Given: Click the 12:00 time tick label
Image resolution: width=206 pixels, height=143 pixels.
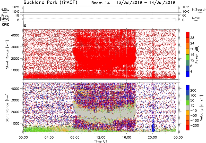Looking at the screenshot, I should point(101,138).
